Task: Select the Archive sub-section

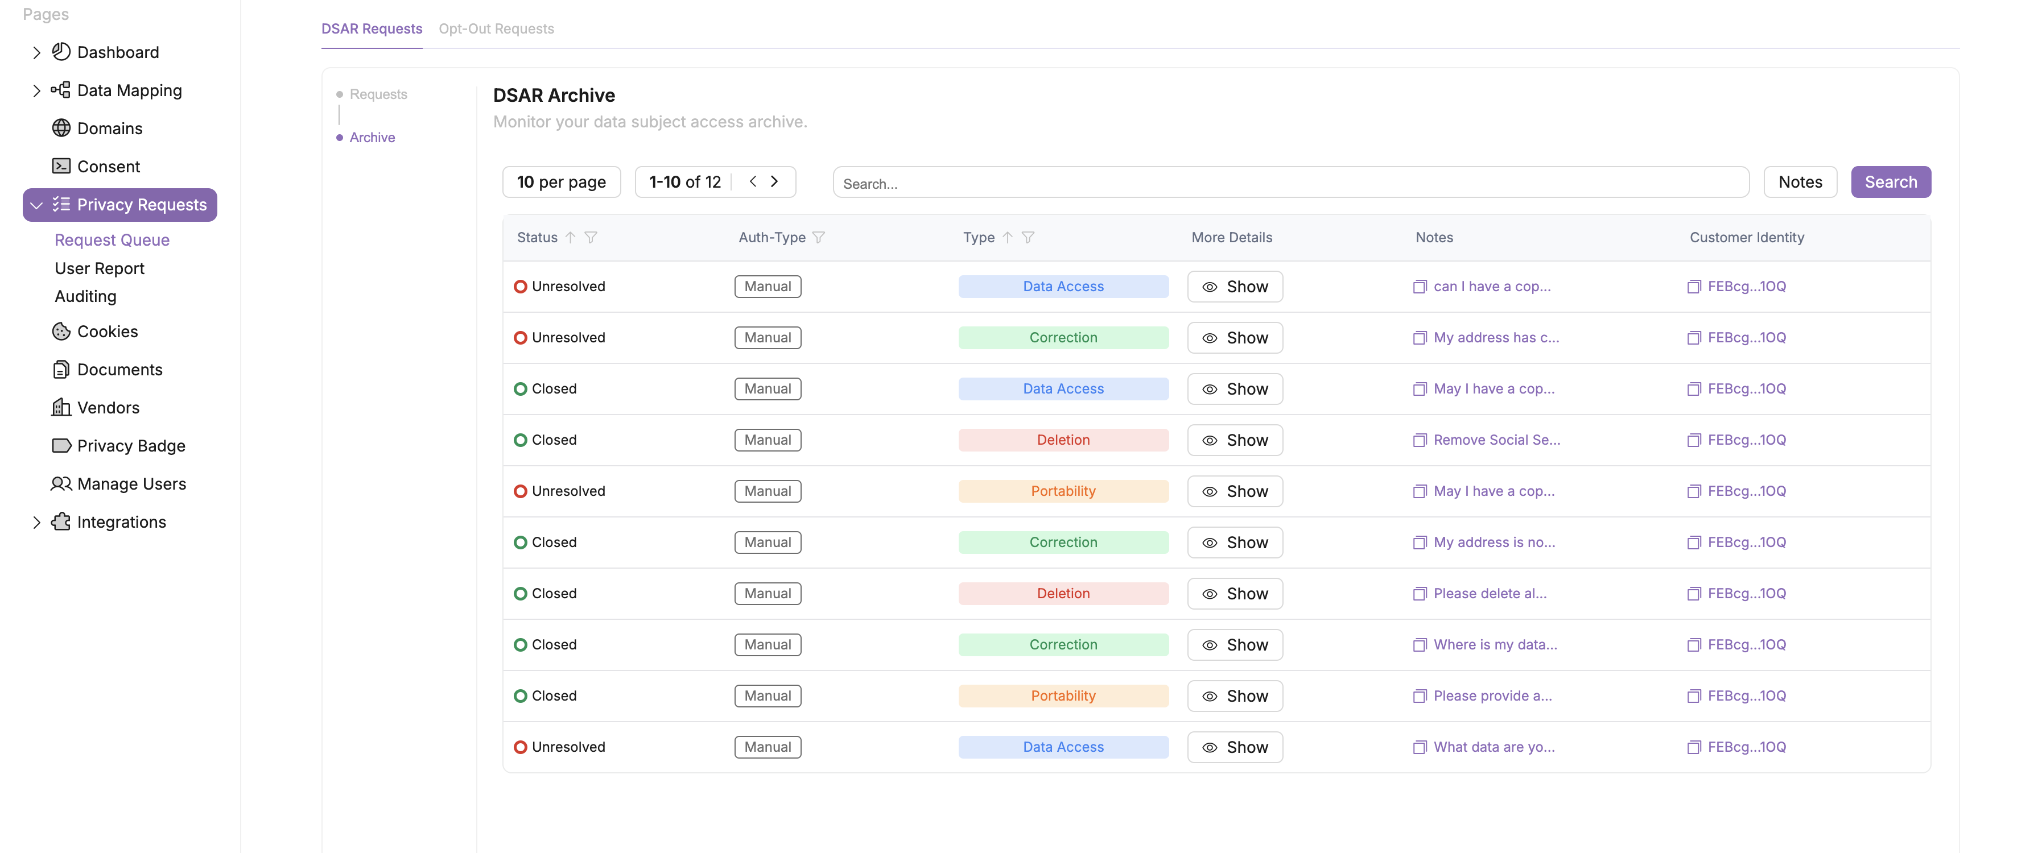Action: [x=372, y=138]
